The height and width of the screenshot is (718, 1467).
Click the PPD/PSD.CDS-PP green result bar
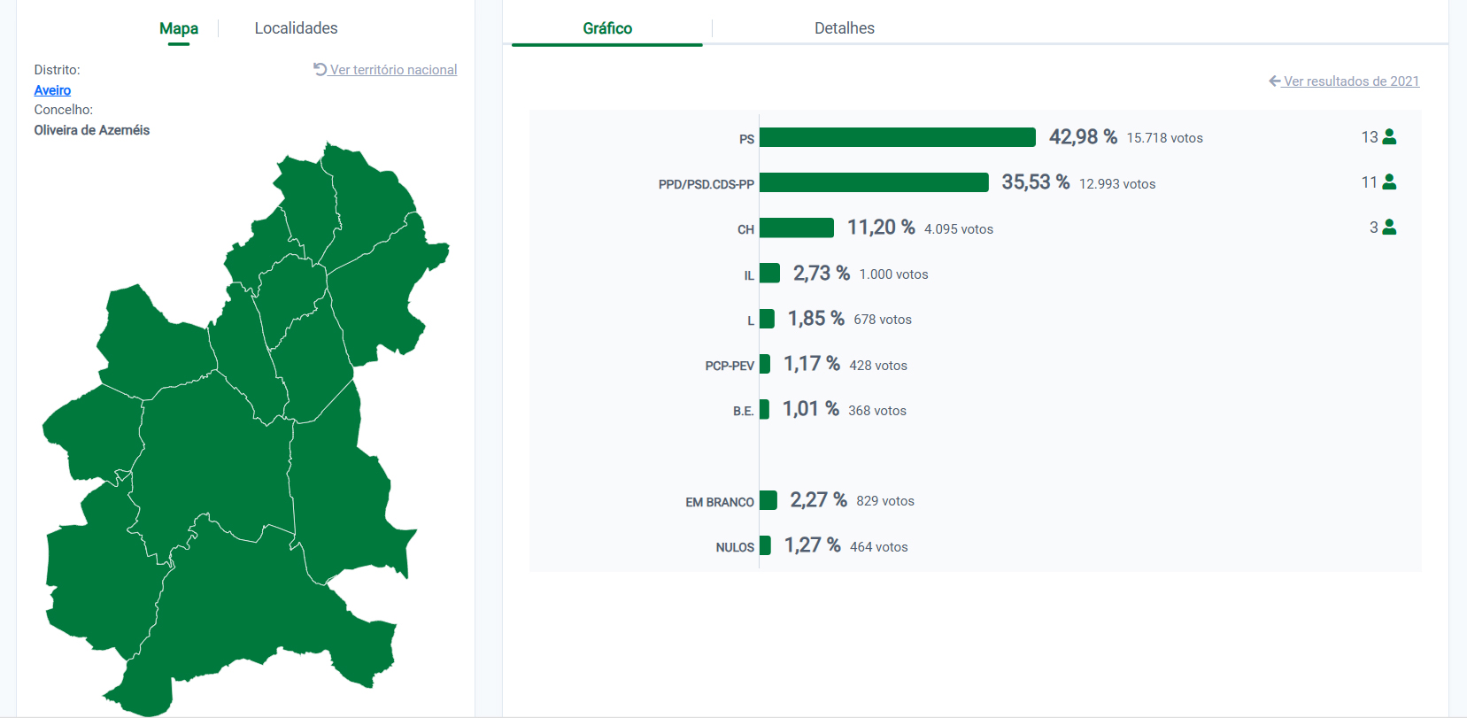click(874, 182)
